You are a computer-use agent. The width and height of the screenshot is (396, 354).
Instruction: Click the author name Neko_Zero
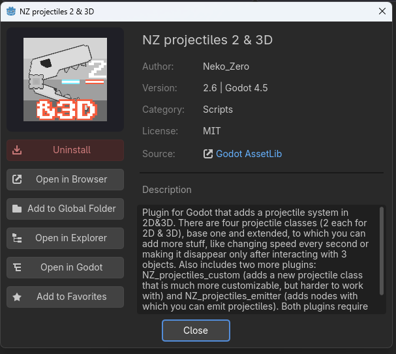(226, 66)
